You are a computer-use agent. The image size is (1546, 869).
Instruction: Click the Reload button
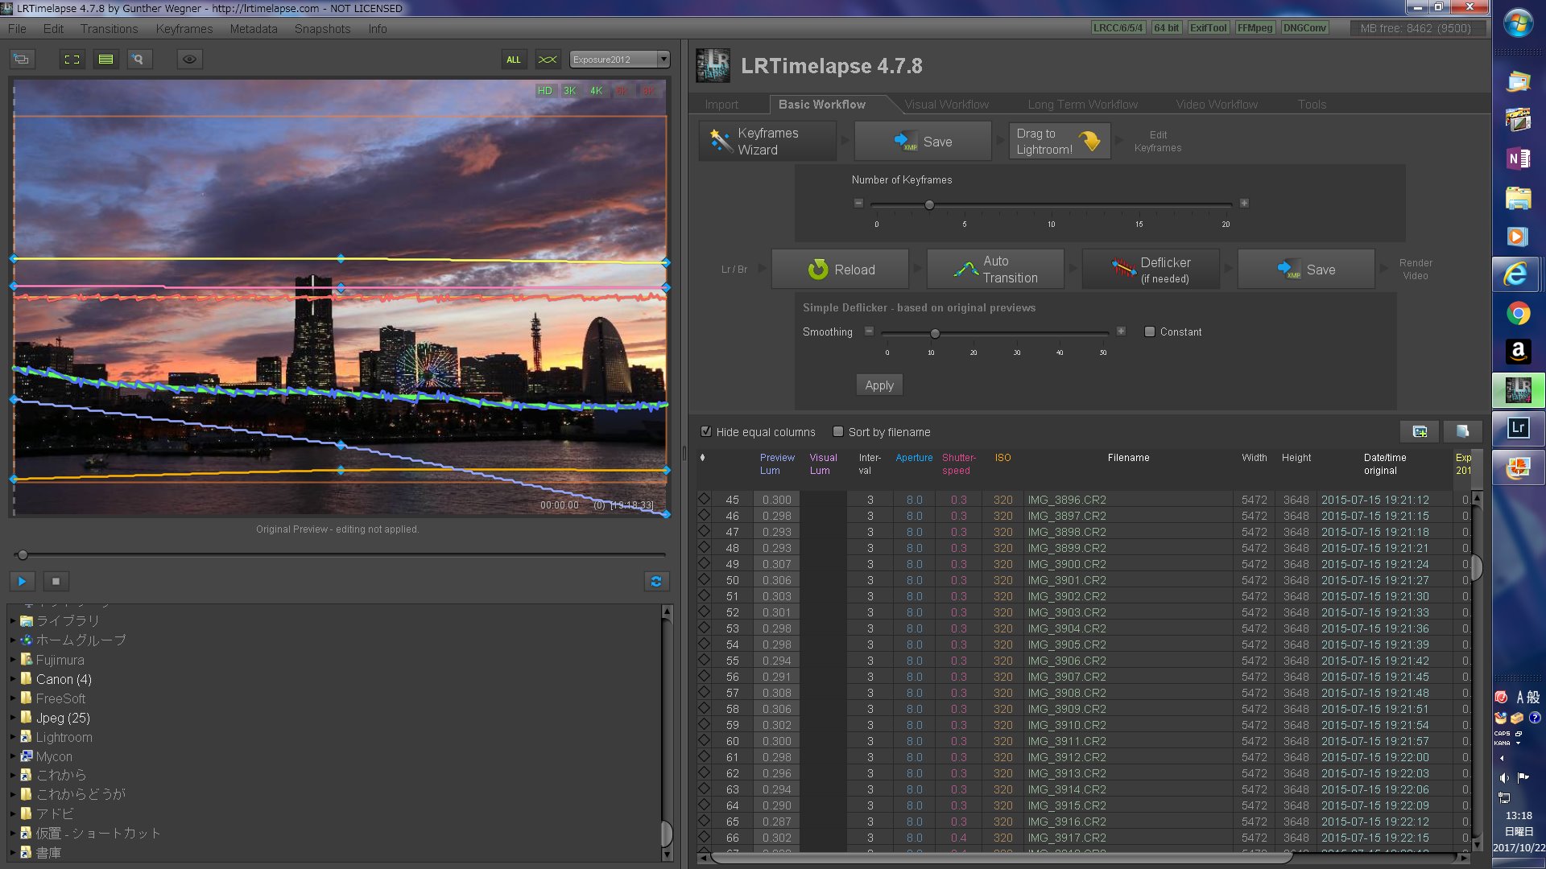pos(840,270)
